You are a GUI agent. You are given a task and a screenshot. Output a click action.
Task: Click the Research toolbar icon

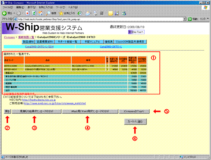(117, 13)
